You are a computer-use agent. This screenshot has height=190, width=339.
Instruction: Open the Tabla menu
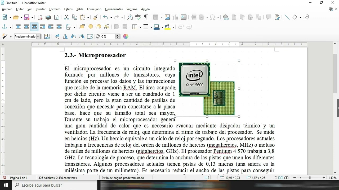(x=80, y=9)
